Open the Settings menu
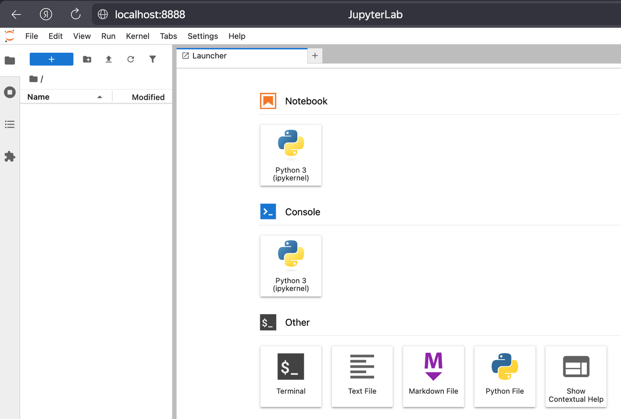The height and width of the screenshot is (419, 621). (x=203, y=36)
